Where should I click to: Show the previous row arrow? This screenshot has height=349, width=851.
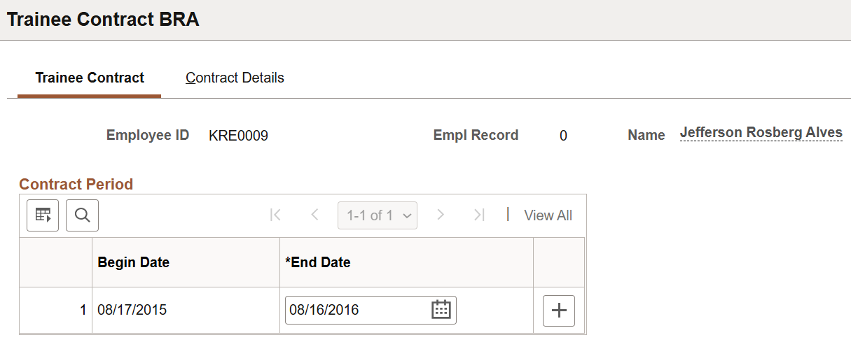point(314,215)
